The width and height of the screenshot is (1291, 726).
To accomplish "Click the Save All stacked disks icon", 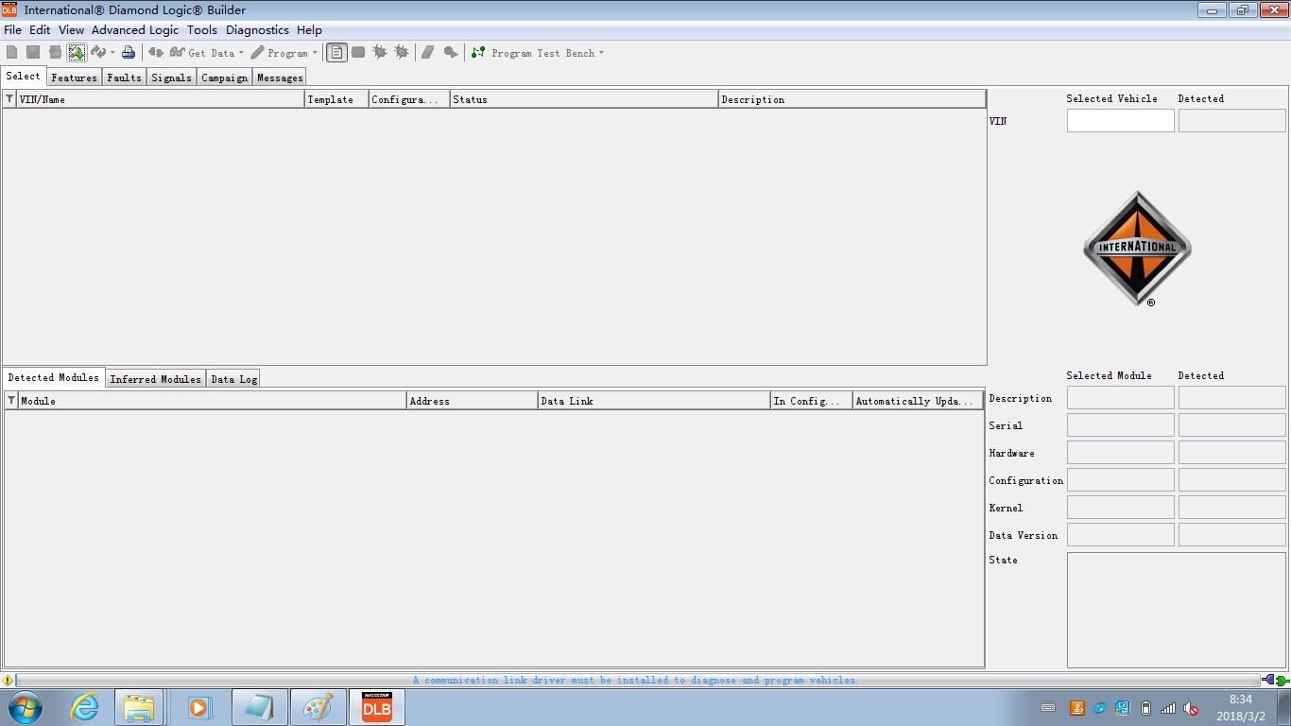I will (55, 53).
